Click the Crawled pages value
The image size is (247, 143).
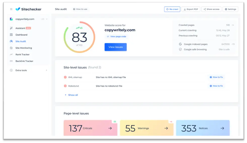point(228,25)
